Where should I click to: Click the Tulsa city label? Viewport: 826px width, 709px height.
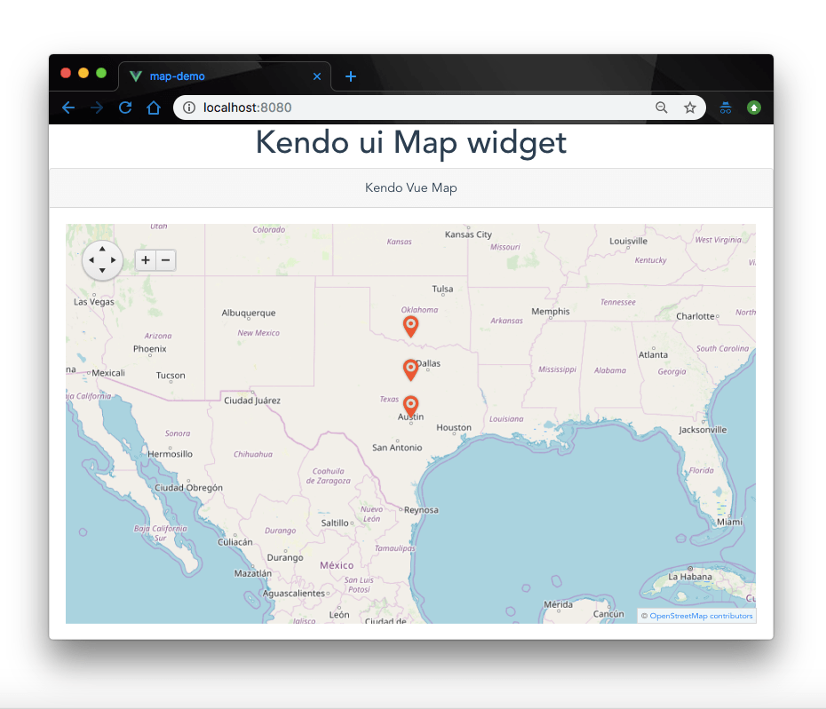(x=442, y=289)
